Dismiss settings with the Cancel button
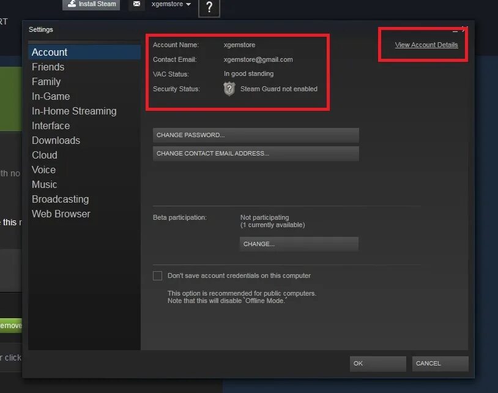 [440, 364]
